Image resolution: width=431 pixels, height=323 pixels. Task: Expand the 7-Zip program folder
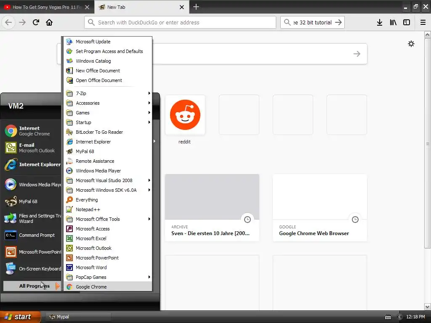(108, 93)
